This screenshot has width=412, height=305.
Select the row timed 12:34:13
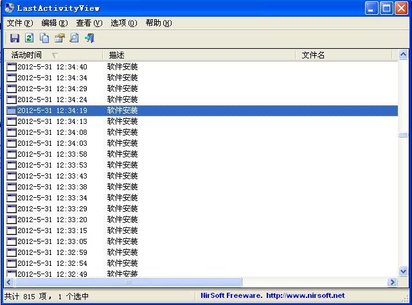202,121
